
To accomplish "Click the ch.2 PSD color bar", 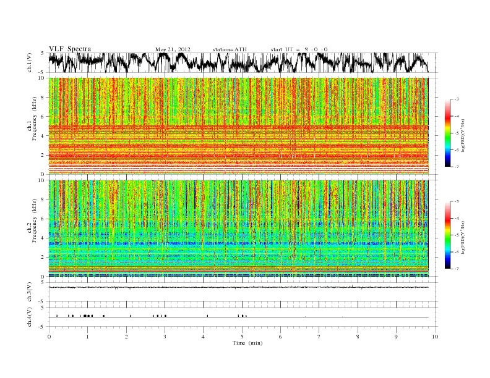I will pyautogui.click(x=447, y=235).
